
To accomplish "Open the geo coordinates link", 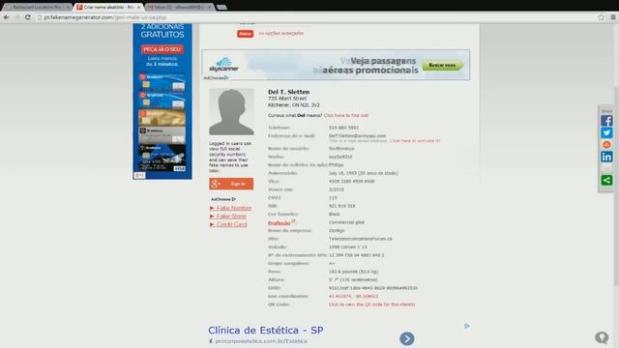I will pyautogui.click(x=353, y=297).
